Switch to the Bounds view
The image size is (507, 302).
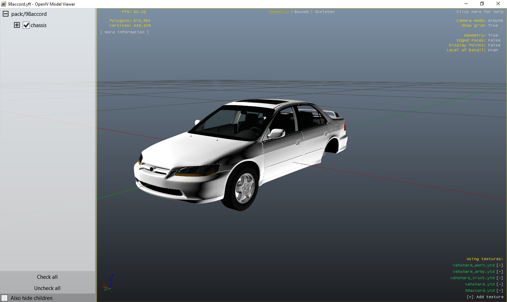pos(301,12)
